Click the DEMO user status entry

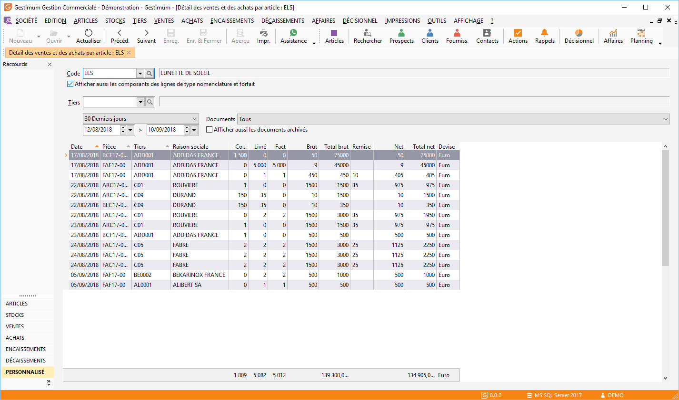(612, 395)
